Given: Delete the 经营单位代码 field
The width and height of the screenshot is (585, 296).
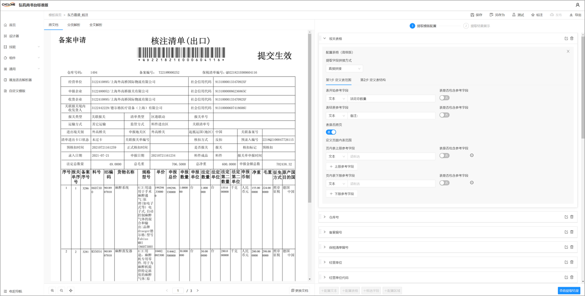Looking at the screenshot, I should pos(572,278).
